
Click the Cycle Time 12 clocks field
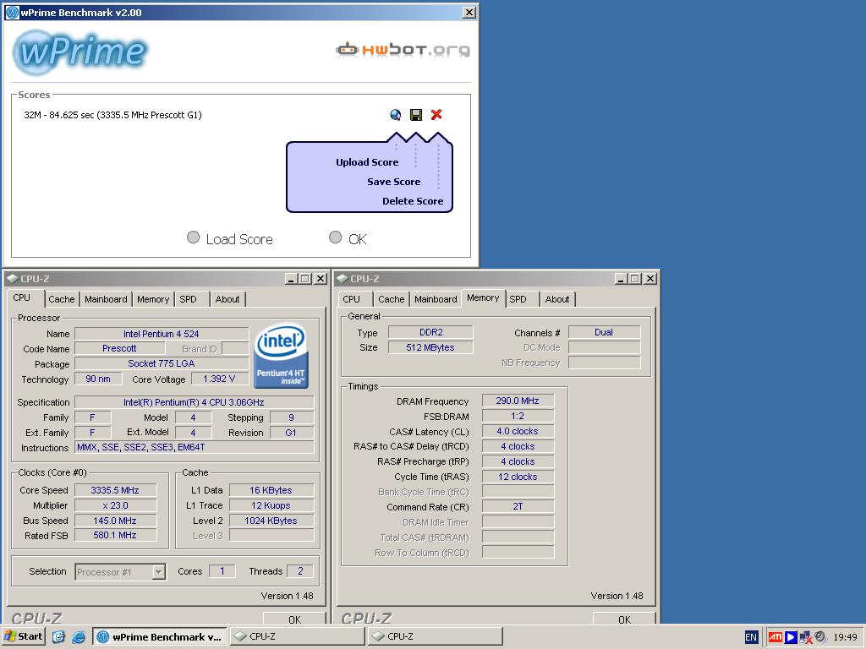[x=518, y=477]
